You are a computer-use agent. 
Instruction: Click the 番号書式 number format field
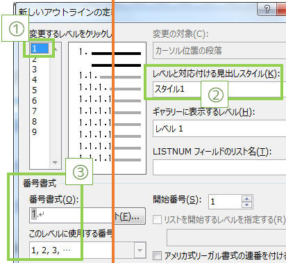pos(71,215)
